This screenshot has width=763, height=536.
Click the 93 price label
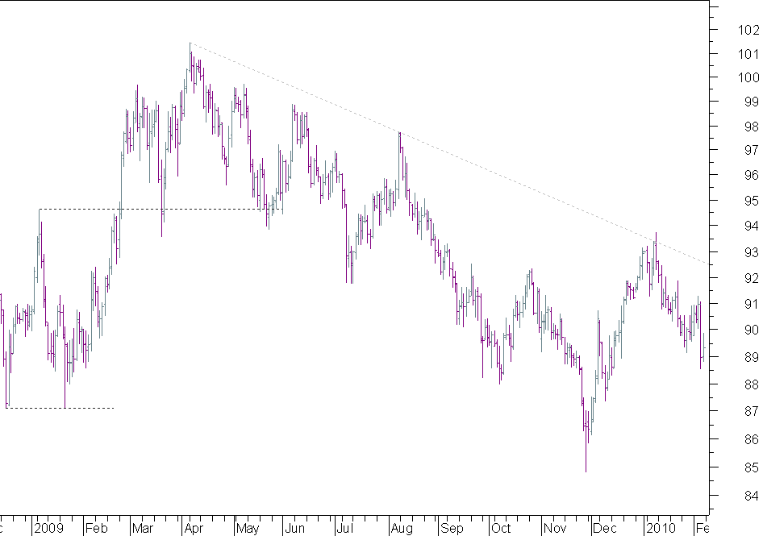point(752,252)
